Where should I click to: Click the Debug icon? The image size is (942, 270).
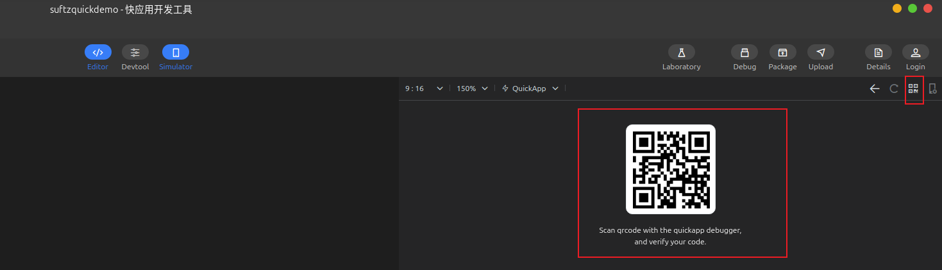(x=744, y=53)
